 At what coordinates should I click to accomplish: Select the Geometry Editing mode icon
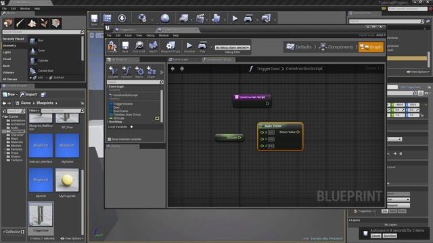(55, 23)
